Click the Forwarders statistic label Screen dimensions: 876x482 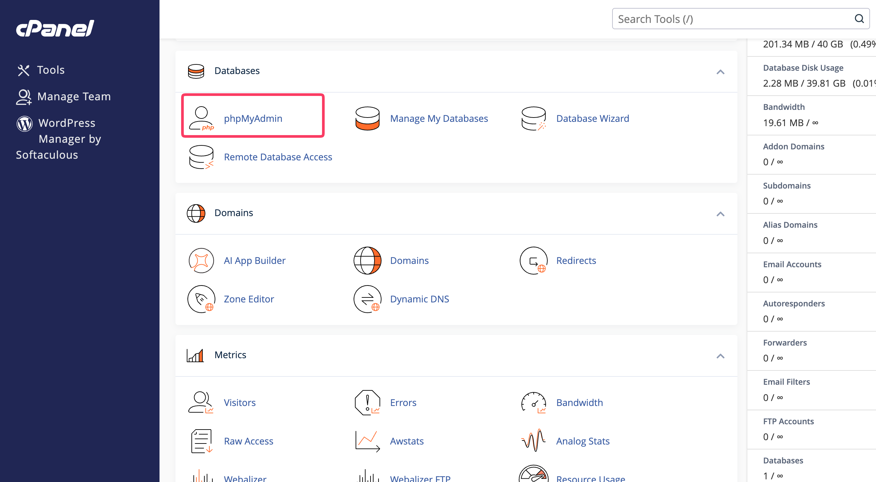[x=785, y=343]
